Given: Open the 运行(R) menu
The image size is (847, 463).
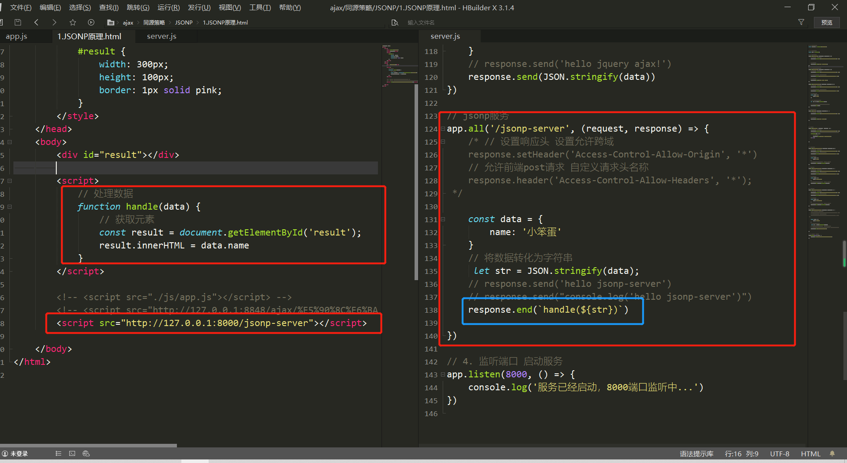Looking at the screenshot, I should [x=168, y=8].
